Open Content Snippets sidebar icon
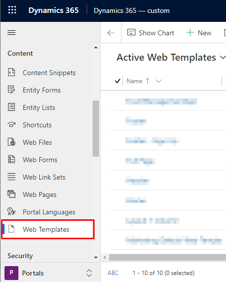Screen dimensions: 226x282 (x=11, y=72)
